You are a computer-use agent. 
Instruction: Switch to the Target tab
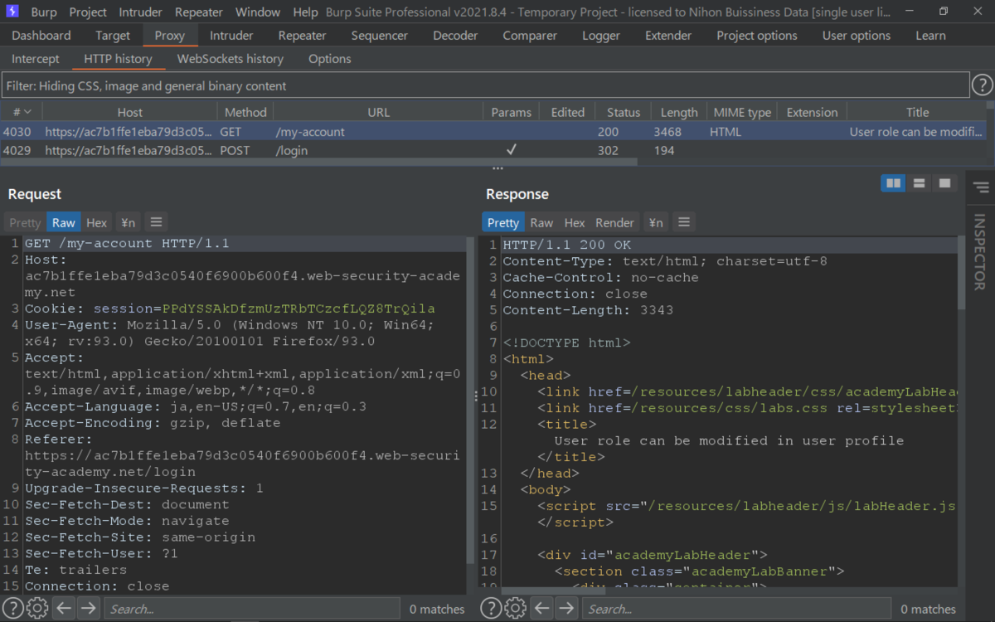113,36
